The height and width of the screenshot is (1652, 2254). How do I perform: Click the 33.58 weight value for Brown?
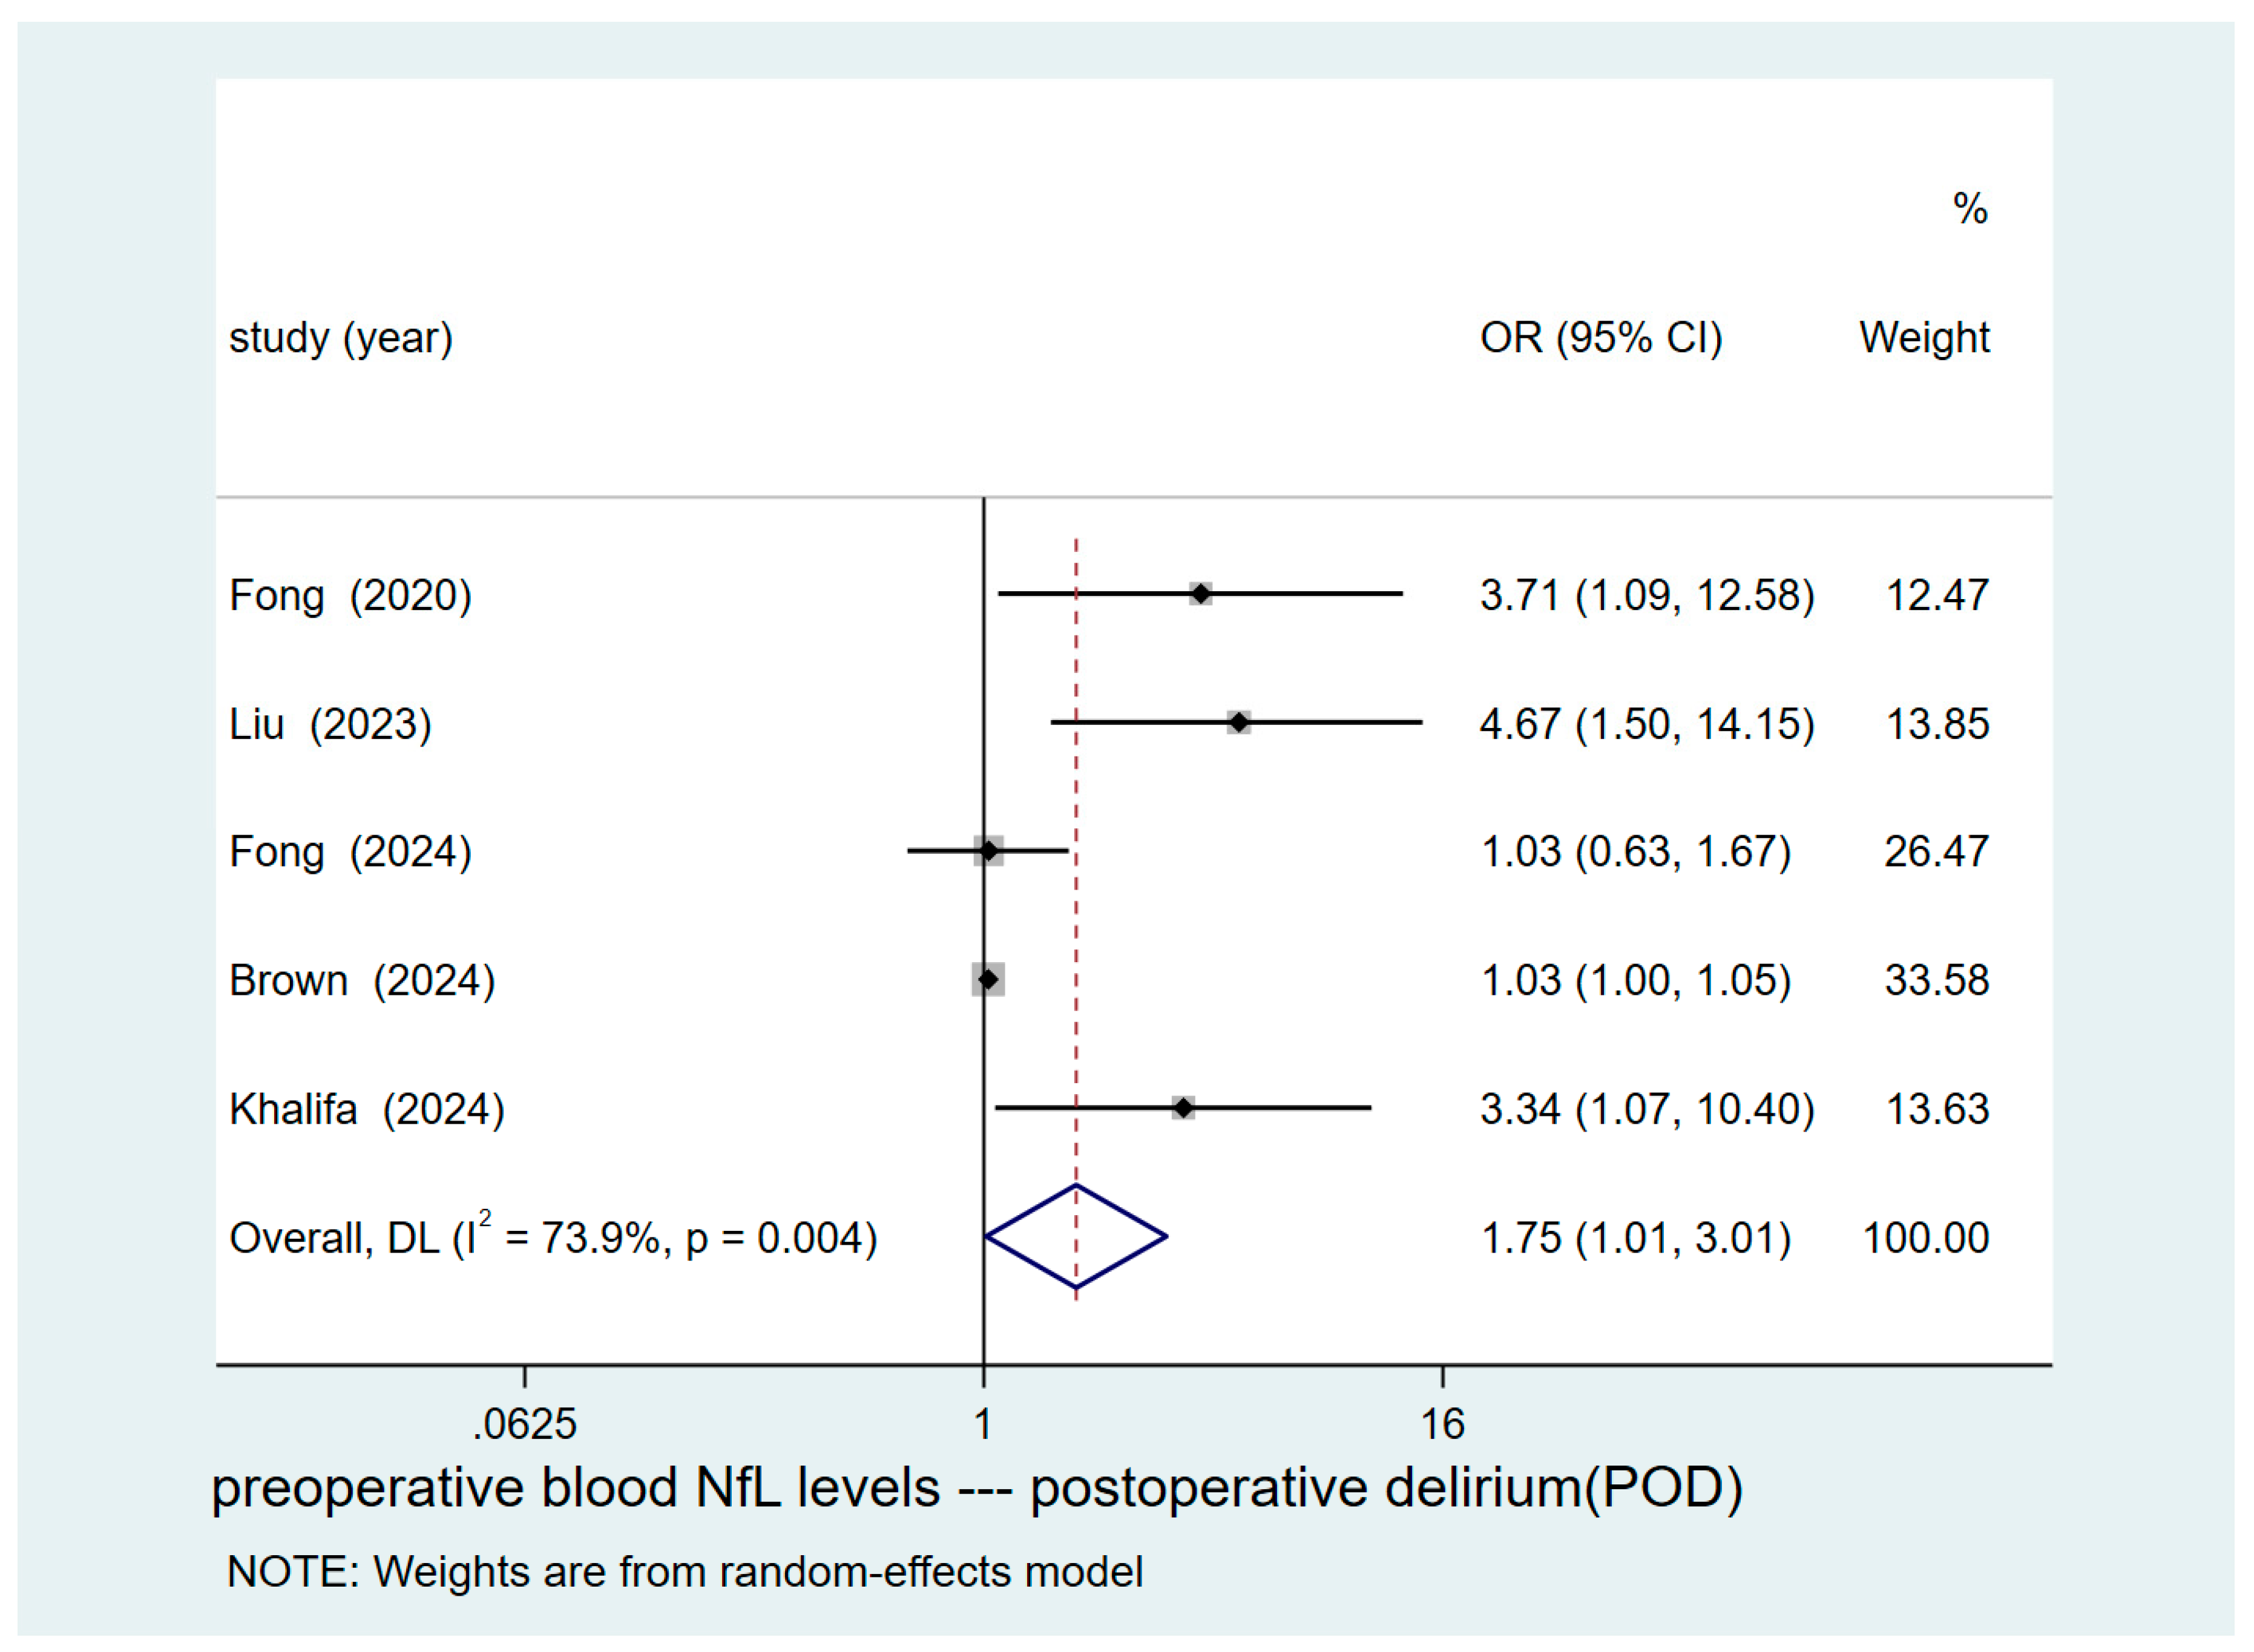pos(1936,981)
